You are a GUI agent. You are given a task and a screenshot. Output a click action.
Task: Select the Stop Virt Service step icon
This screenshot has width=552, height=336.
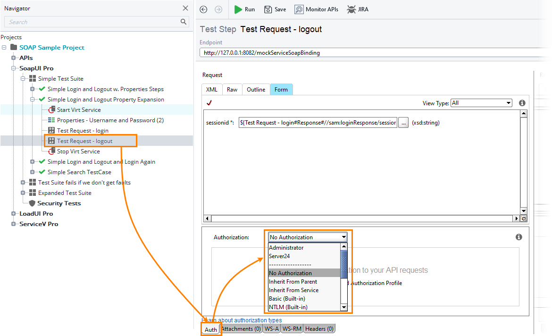(51, 151)
